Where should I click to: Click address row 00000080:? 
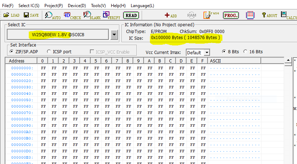click(22, 119)
